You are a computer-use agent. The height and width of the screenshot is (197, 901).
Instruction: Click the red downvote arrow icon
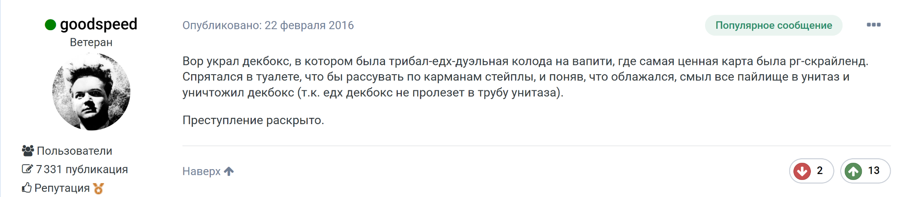coord(802,171)
